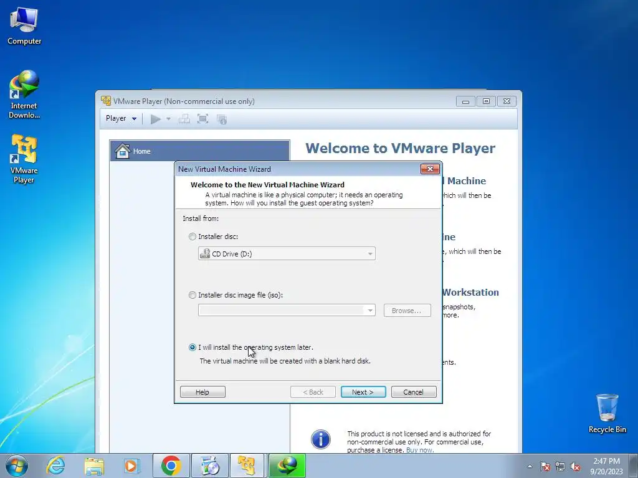Image resolution: width=638 pixels, height=478 pixels.
Task: Open Windows Media Player from the taskbar
Action: [132, 466]
